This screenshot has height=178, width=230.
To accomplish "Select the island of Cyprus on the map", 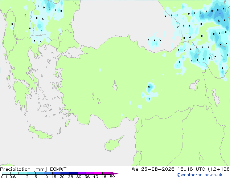I will (x=113, y=144).
